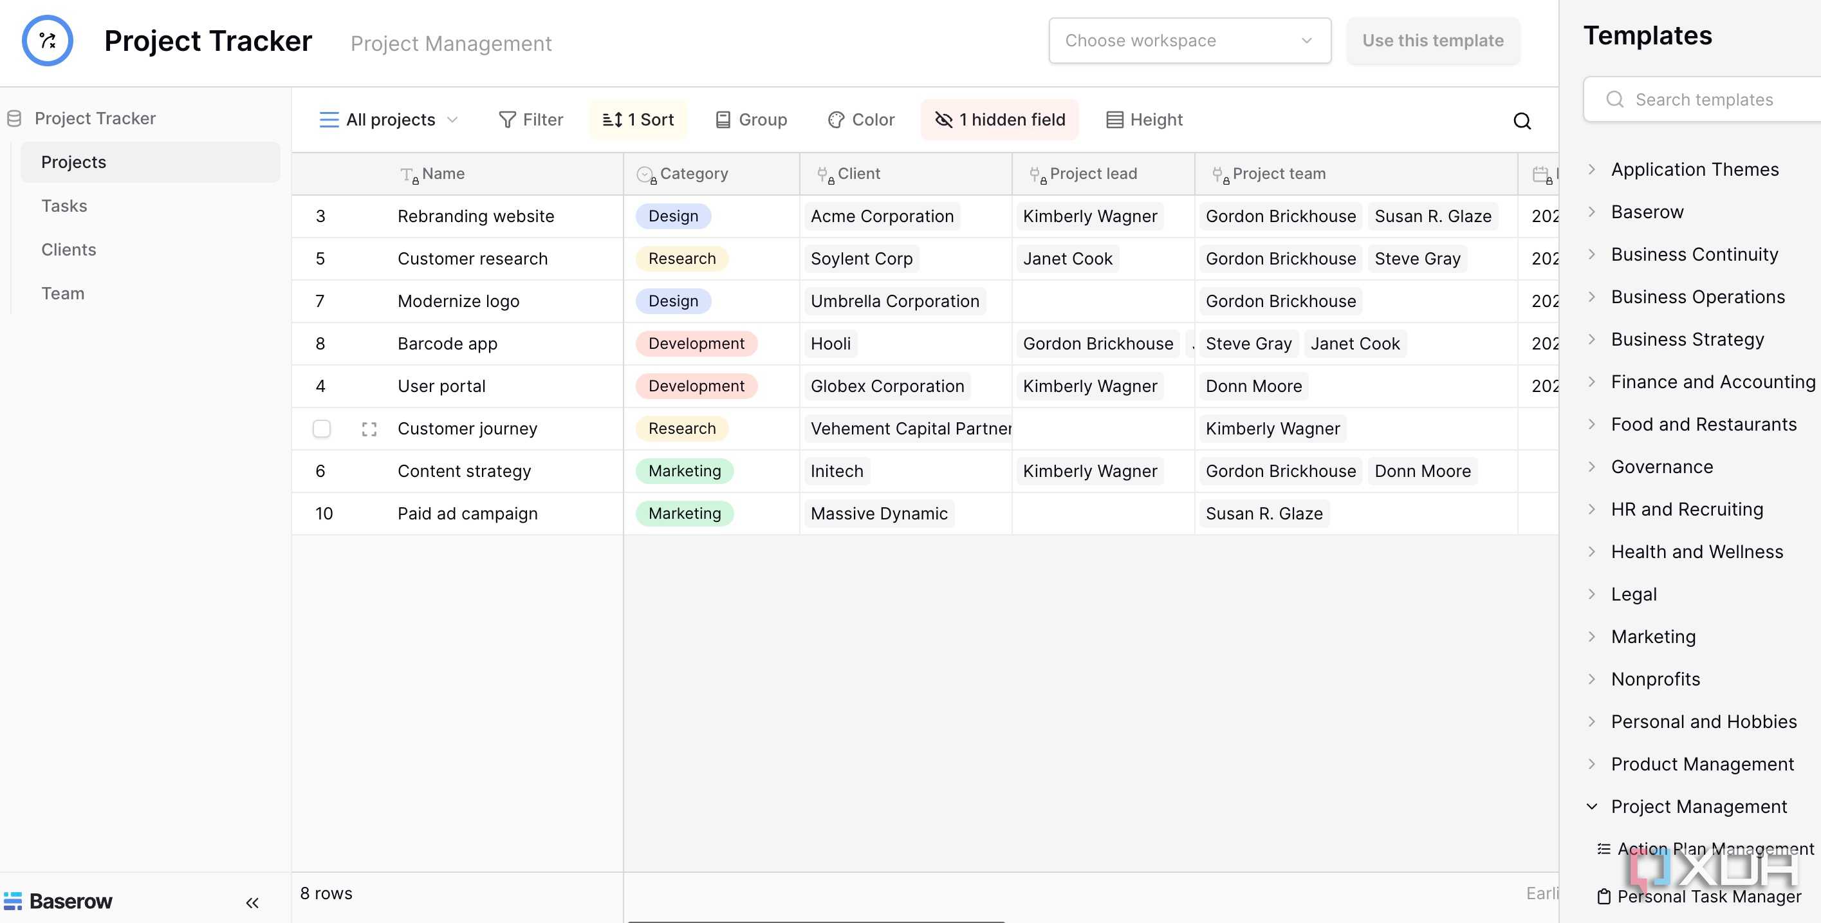This screenshot has width=1821, height=923.
Task: Open the All projects view dropdown
Action: [388, 120]
